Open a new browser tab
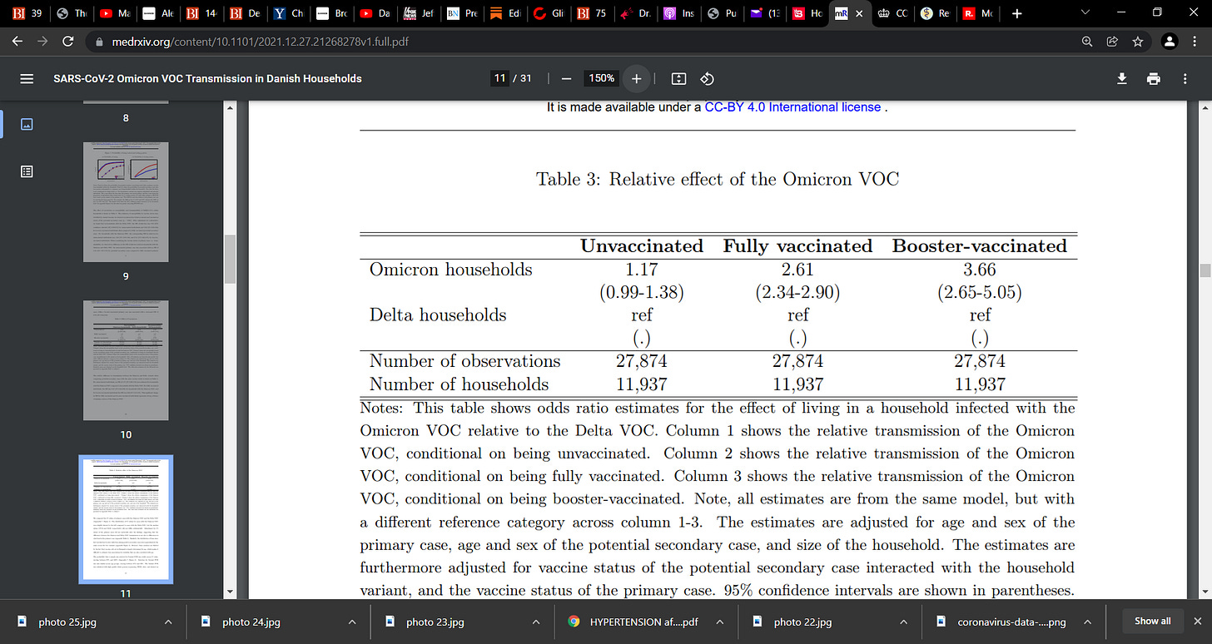Image resolution: width=1212 pixels, height=644 pixels. tap(1016, 13)
